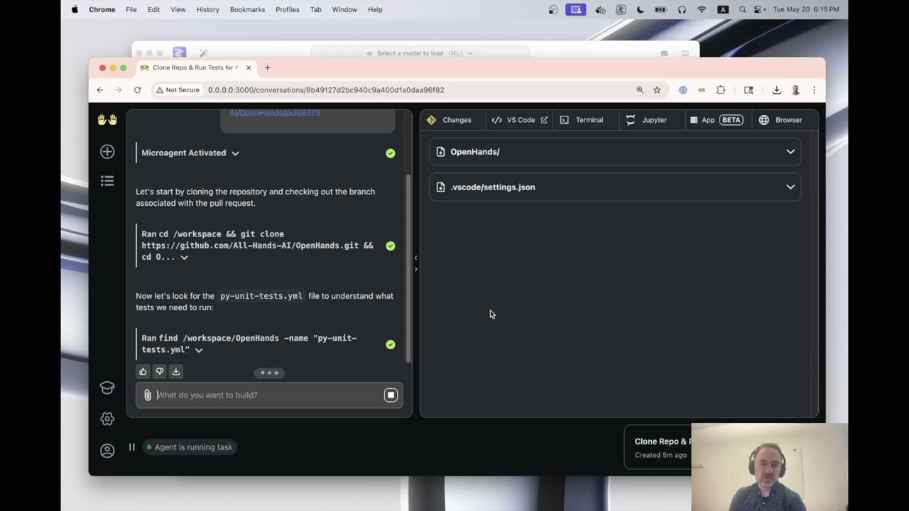Stop the agent with the stop button
This screenshot has width=909, height=511.
(391, 395)
